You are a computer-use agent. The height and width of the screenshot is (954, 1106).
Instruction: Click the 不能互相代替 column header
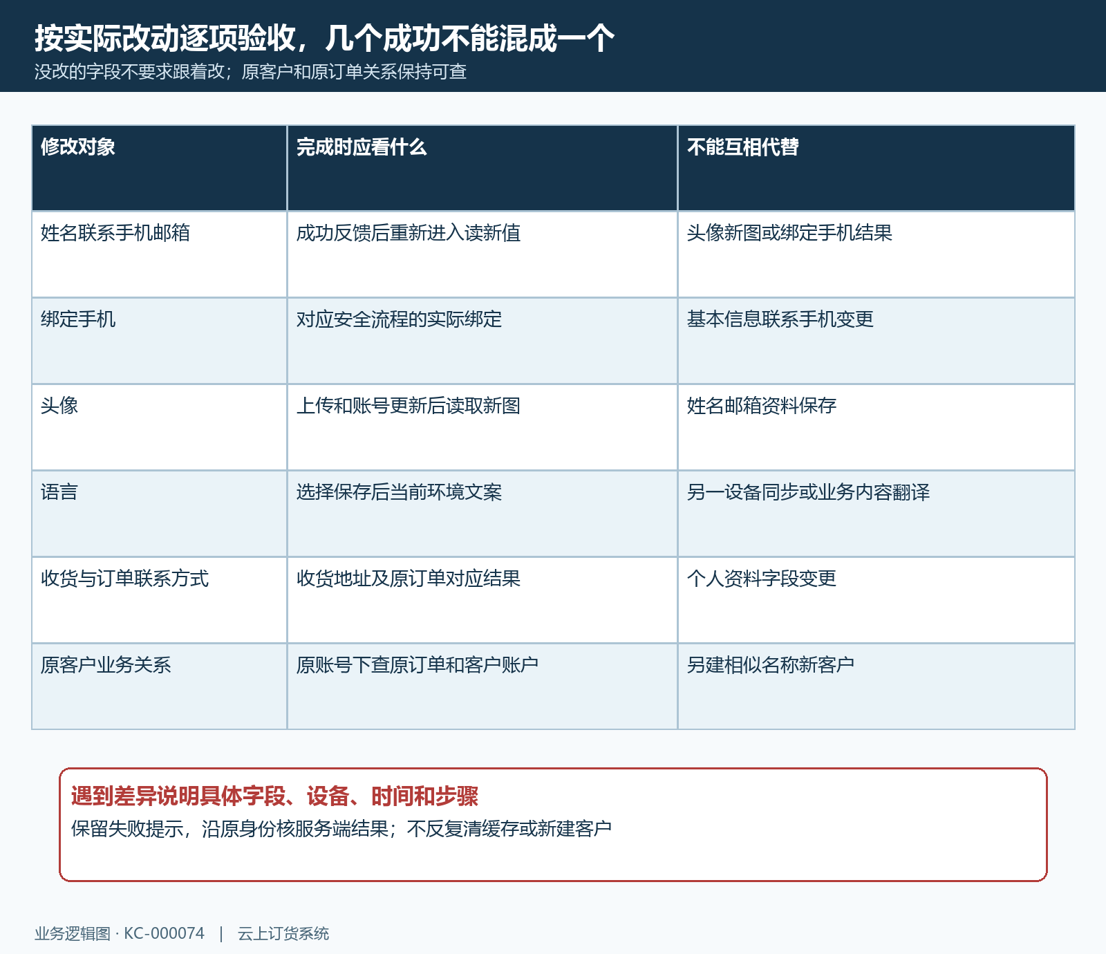(876, 168)
